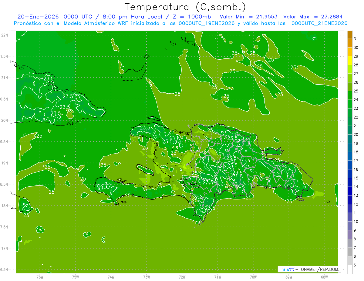
Task: Click the '17N' latitude axis label
Action: 4,248
